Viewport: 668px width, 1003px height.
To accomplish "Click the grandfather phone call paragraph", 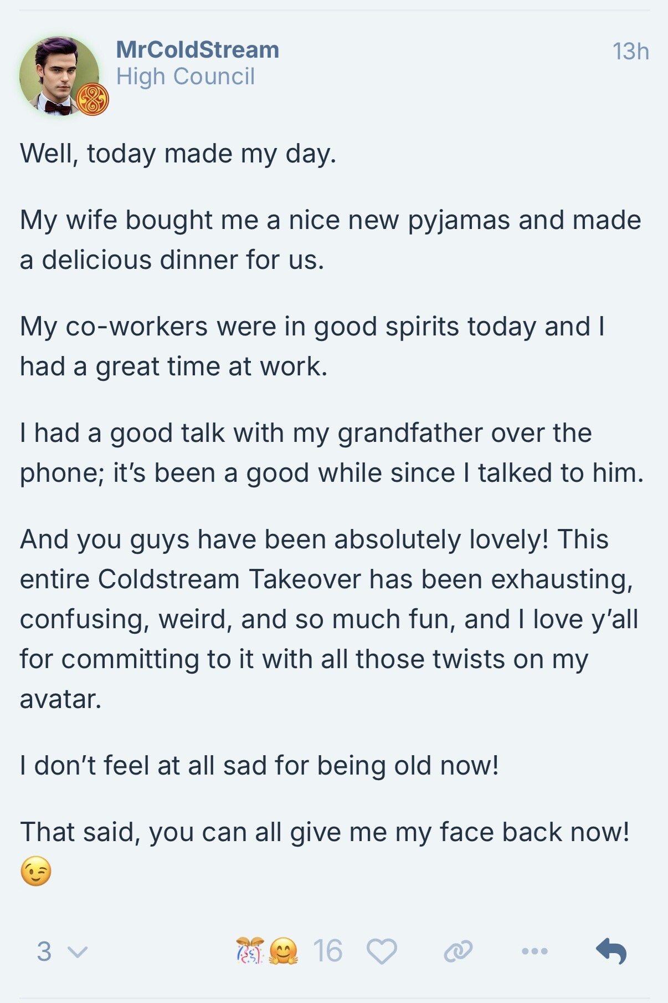I will tap(332, 452).
